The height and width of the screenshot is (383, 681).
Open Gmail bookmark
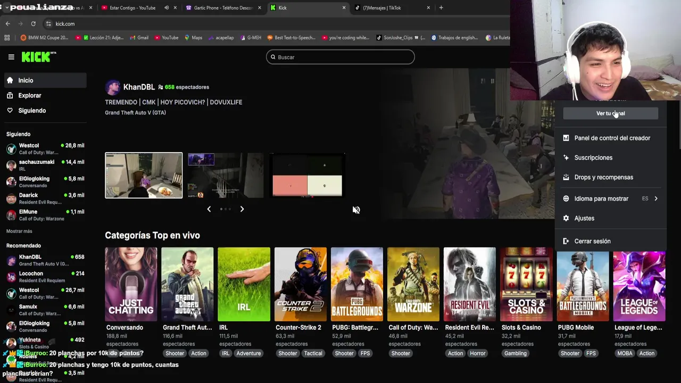[x=138, y=38]
